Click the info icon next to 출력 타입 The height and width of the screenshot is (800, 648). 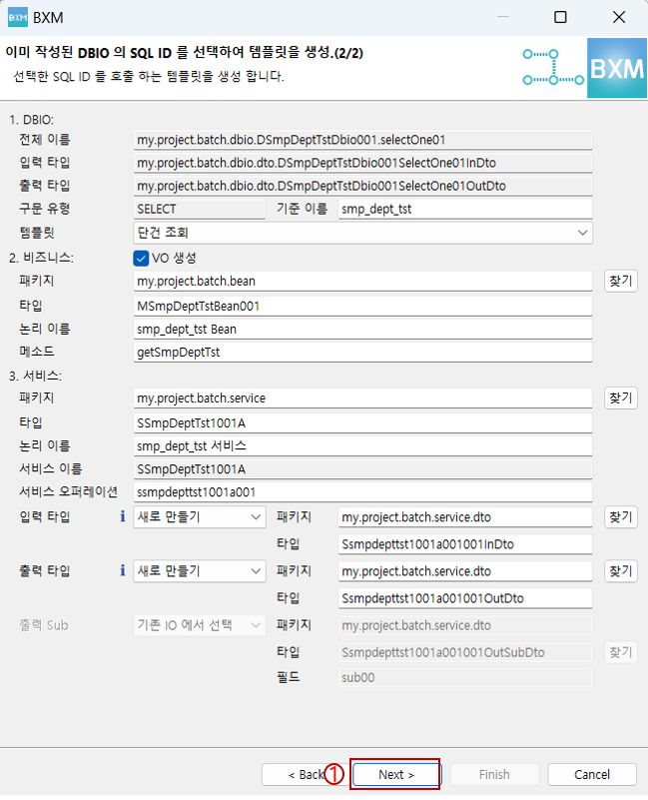click(123, 570)
